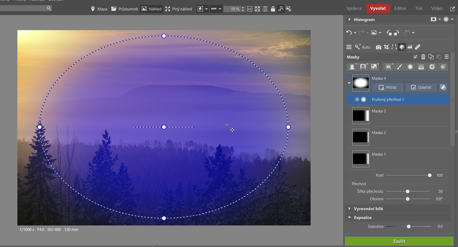
Task: Click the radial gradient mask tool
Action: [410, 67]
